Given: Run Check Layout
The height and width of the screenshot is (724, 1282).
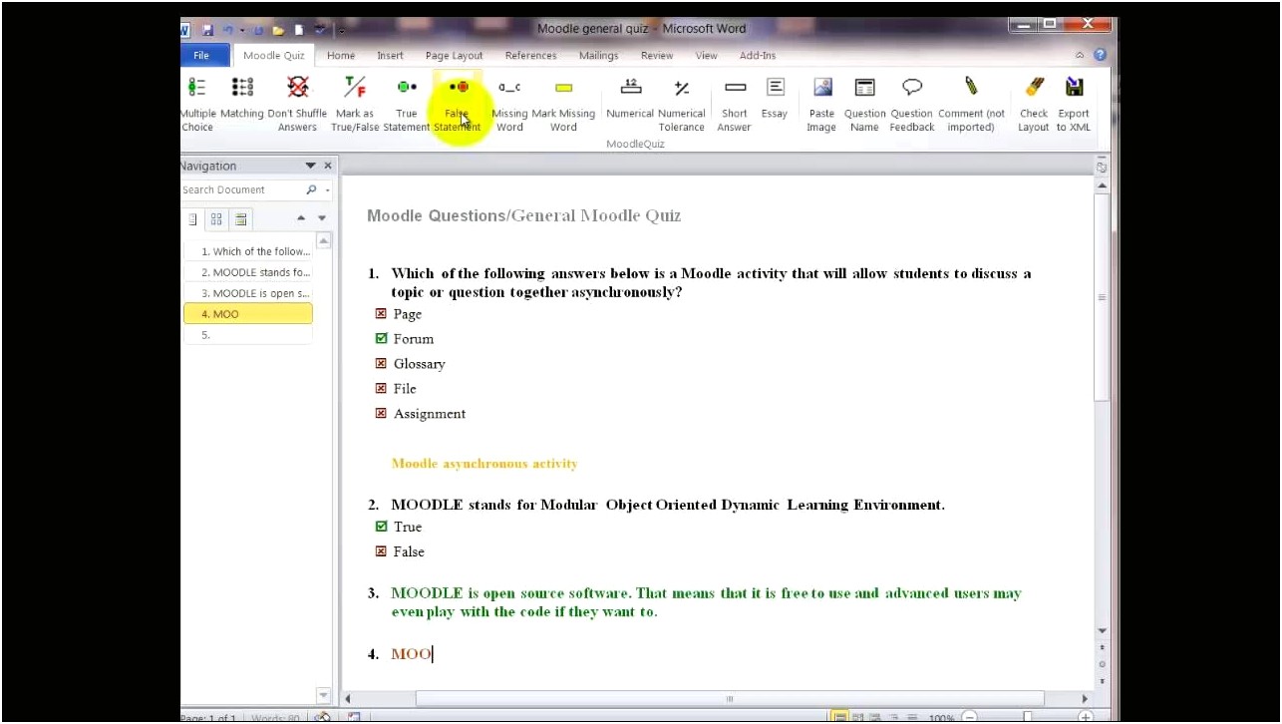Looking at the screenshot, I should (1034, 104).
